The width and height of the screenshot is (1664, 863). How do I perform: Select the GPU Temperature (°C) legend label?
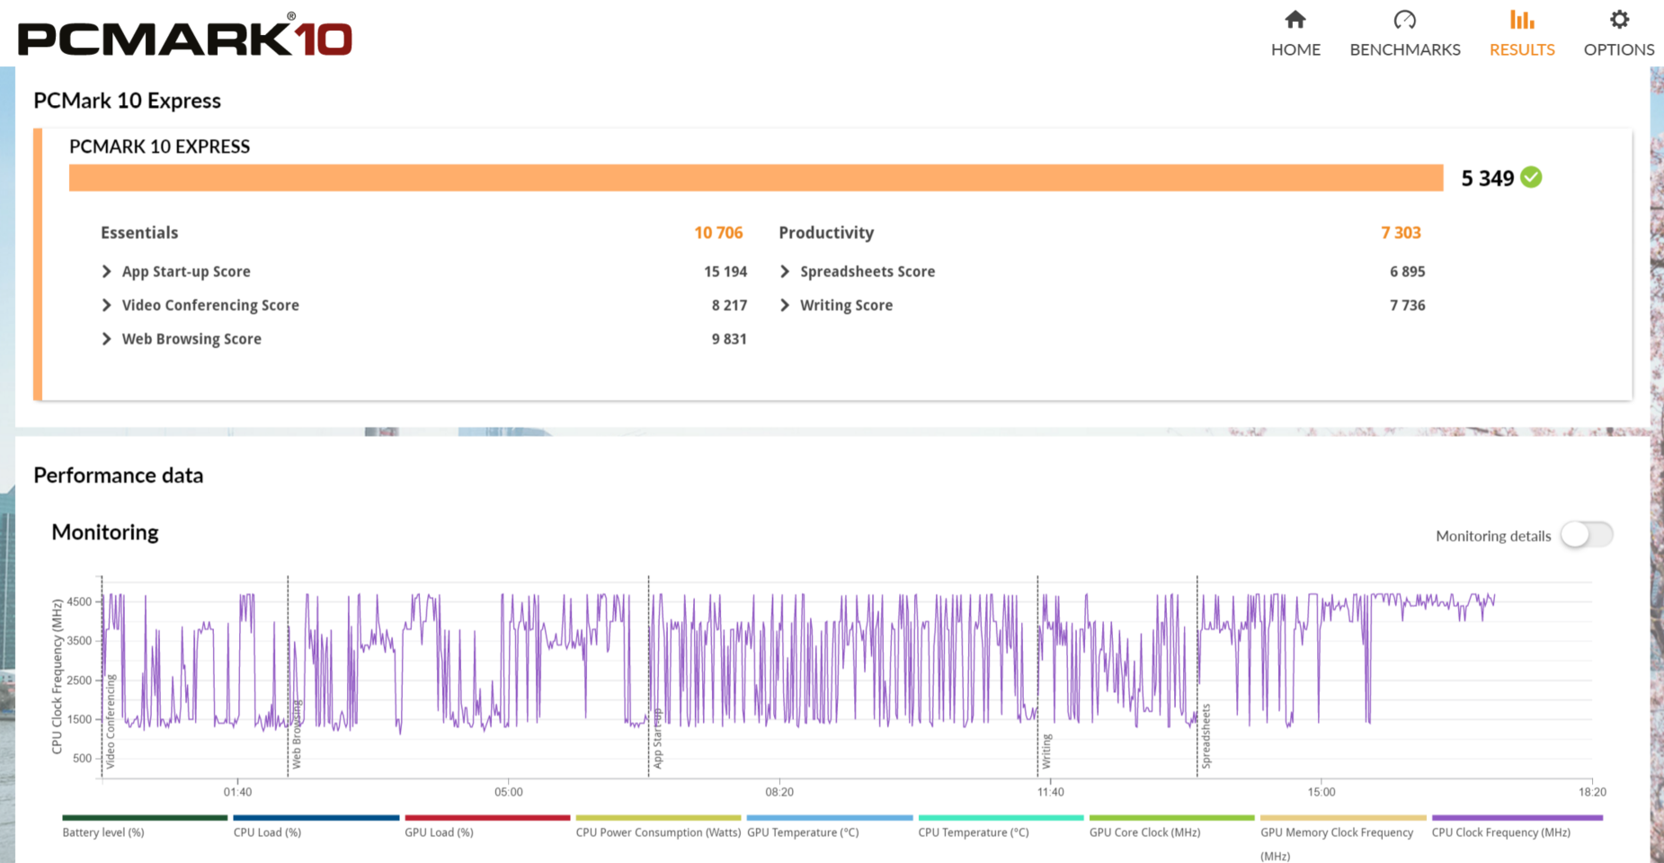pyautogui.click(x=803, y=832)
